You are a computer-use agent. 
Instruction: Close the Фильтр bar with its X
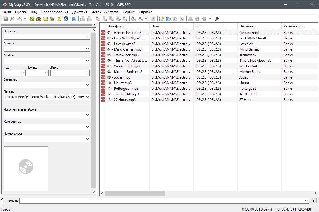[x=2, y=199]
